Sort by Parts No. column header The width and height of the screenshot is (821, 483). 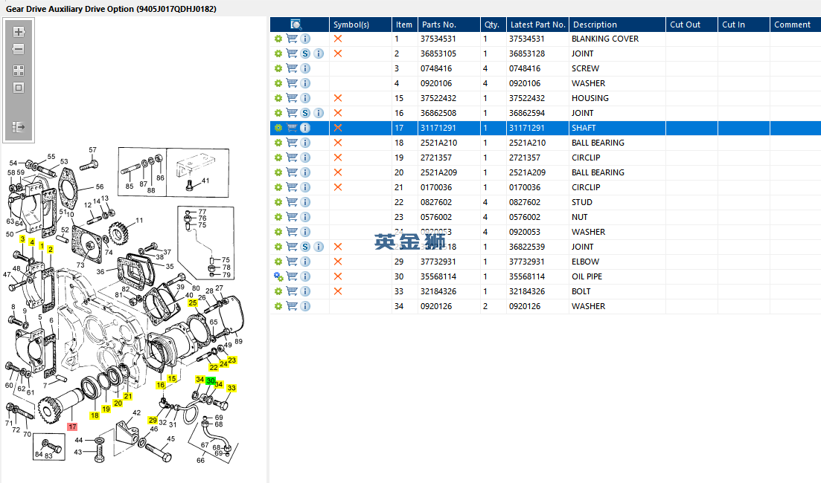tap(449, 25)
